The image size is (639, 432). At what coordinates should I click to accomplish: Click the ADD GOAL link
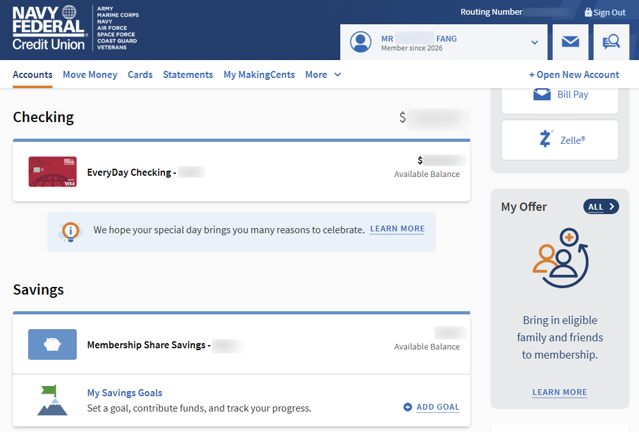tap(438, 407)
